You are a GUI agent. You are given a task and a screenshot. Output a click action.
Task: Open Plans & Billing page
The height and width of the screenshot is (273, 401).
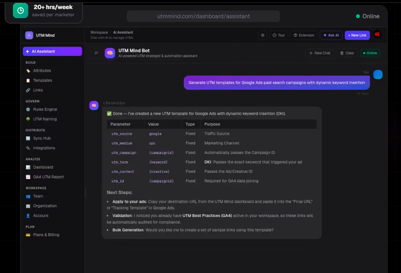coord(46,235)
